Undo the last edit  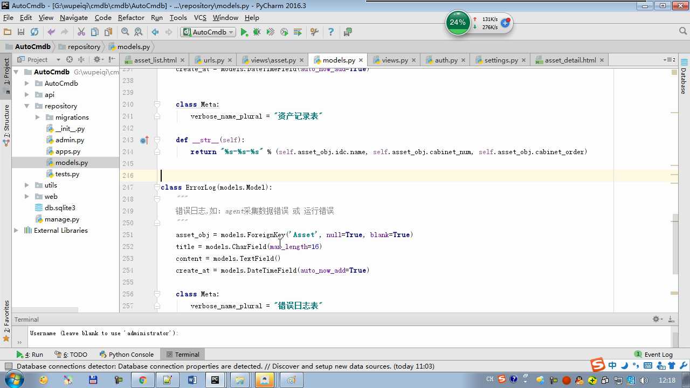click(x=51, y=32)
